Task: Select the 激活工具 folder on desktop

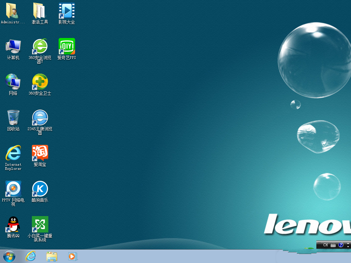Action: [40, 11]
